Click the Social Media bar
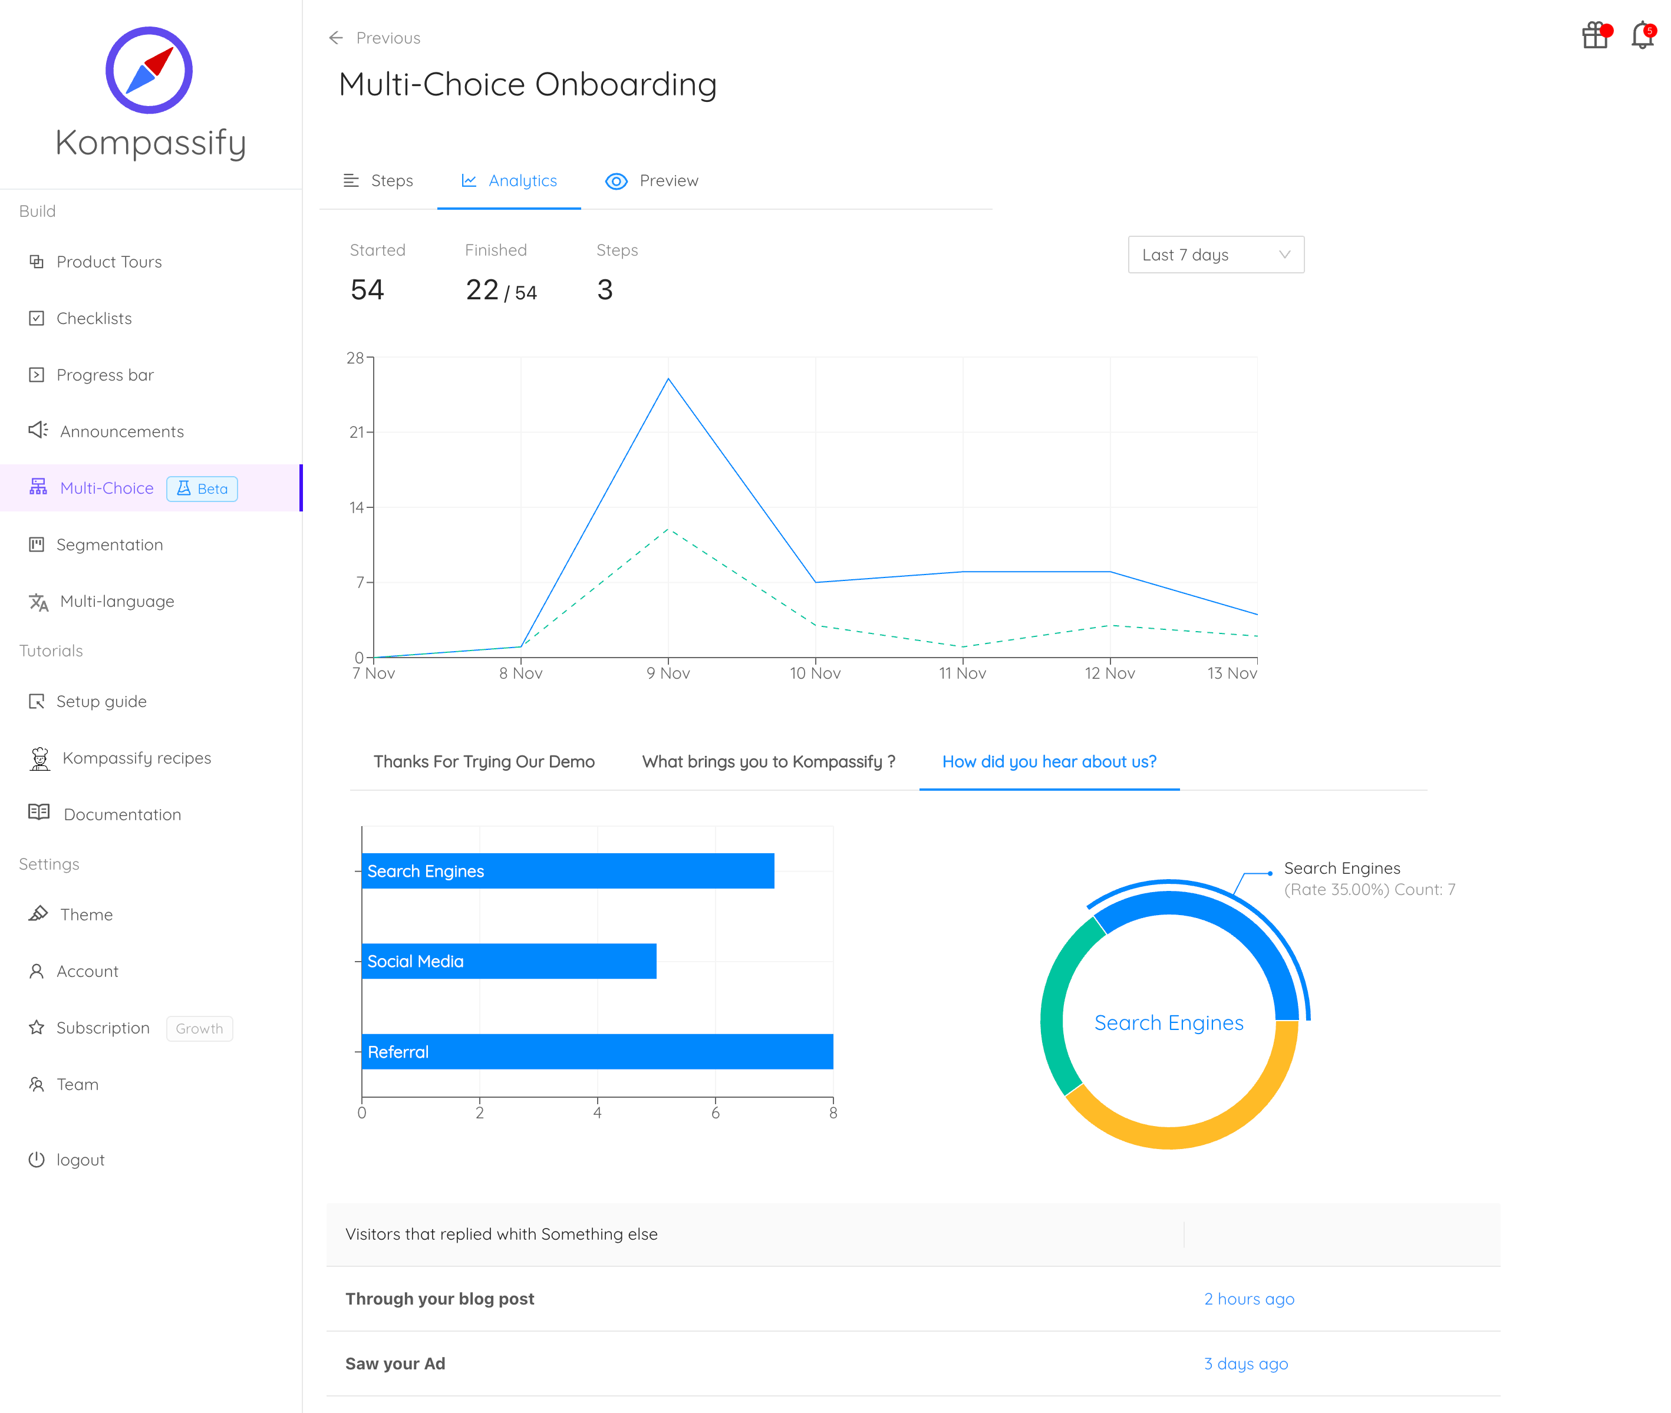This screenshot has width=1671, height=1413. (509, 961)
